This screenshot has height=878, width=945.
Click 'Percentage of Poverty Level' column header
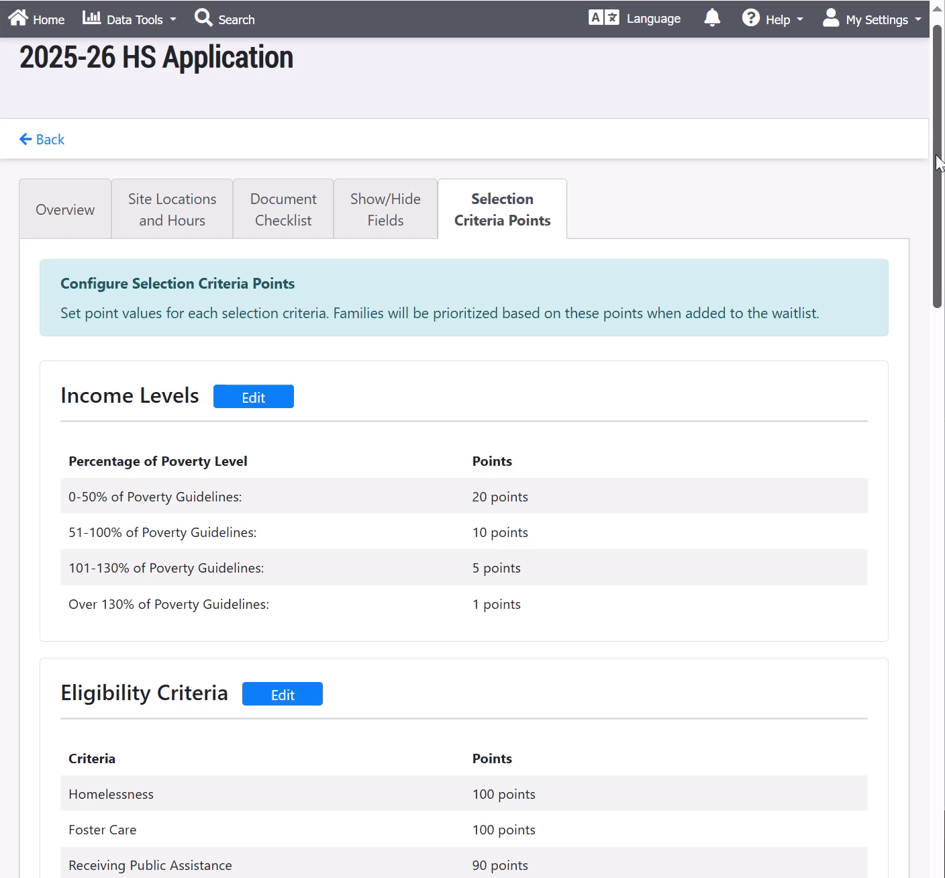point(158,461)
